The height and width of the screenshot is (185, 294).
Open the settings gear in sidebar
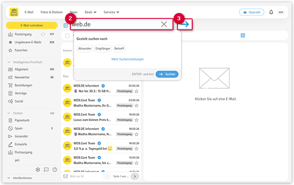38,170
